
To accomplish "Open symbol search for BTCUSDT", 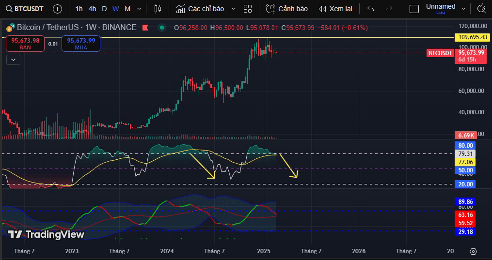I will pyautogui.click(x=24, y=9).
